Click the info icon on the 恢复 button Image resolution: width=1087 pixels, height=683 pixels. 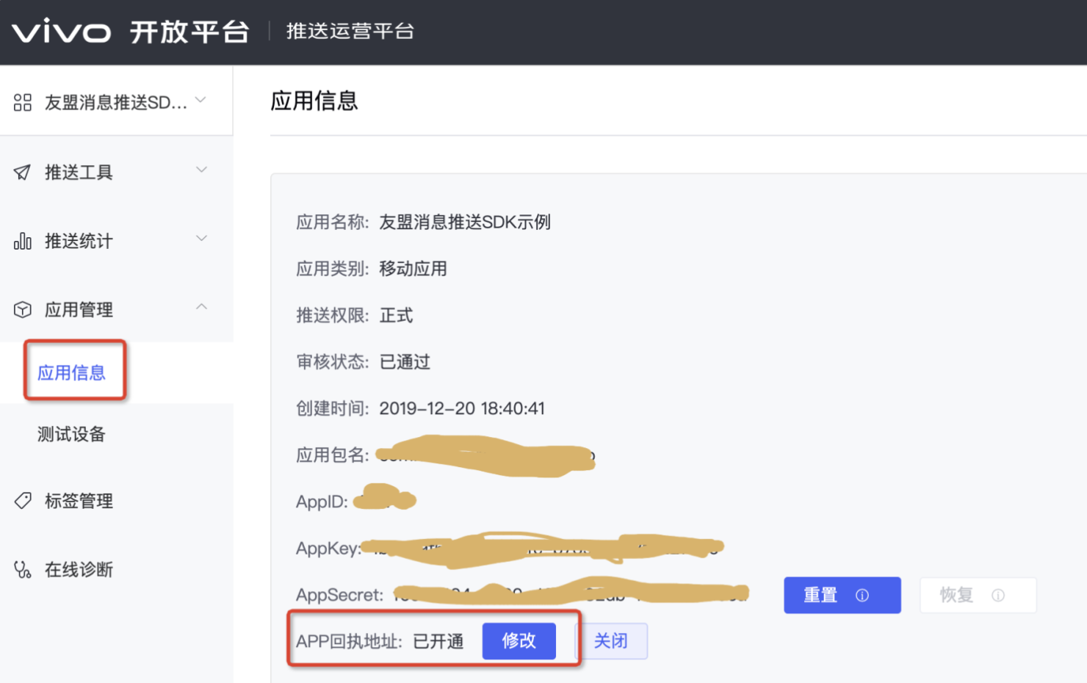point(998,595)
